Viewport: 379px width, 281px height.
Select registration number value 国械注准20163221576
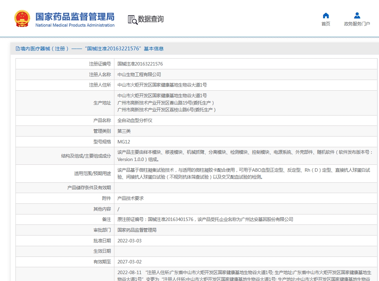click(140, 64)
